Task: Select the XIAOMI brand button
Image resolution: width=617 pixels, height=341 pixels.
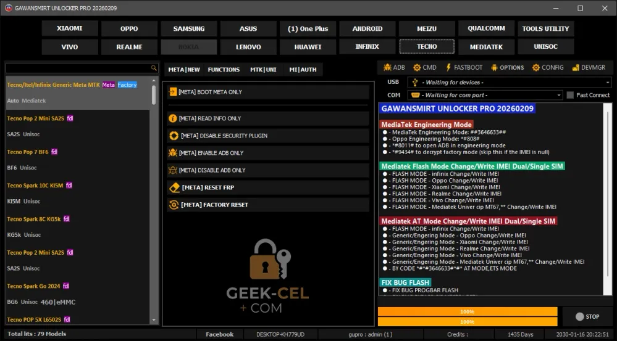Action: click(70, 28)
